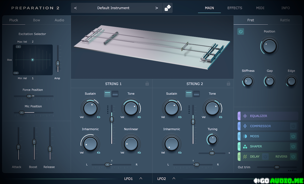Open the EQUALIZER effect
304x184 pixels.
click(259, 116)
